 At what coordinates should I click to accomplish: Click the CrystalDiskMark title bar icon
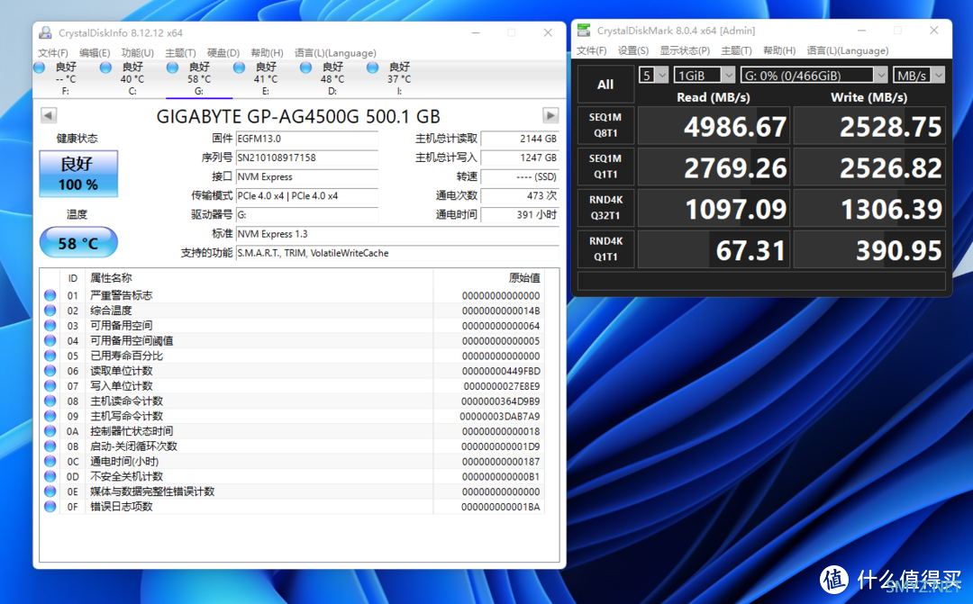pyautogui.click(x=584, y=30)
